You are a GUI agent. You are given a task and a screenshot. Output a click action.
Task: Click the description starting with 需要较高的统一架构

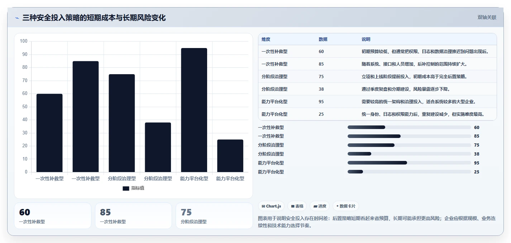(x=419, y=102)
